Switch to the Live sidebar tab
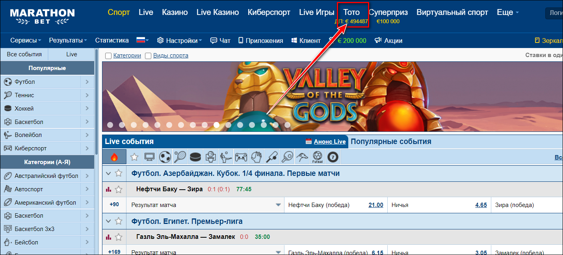Screen dimensions: 563x255 click(72, 54)
